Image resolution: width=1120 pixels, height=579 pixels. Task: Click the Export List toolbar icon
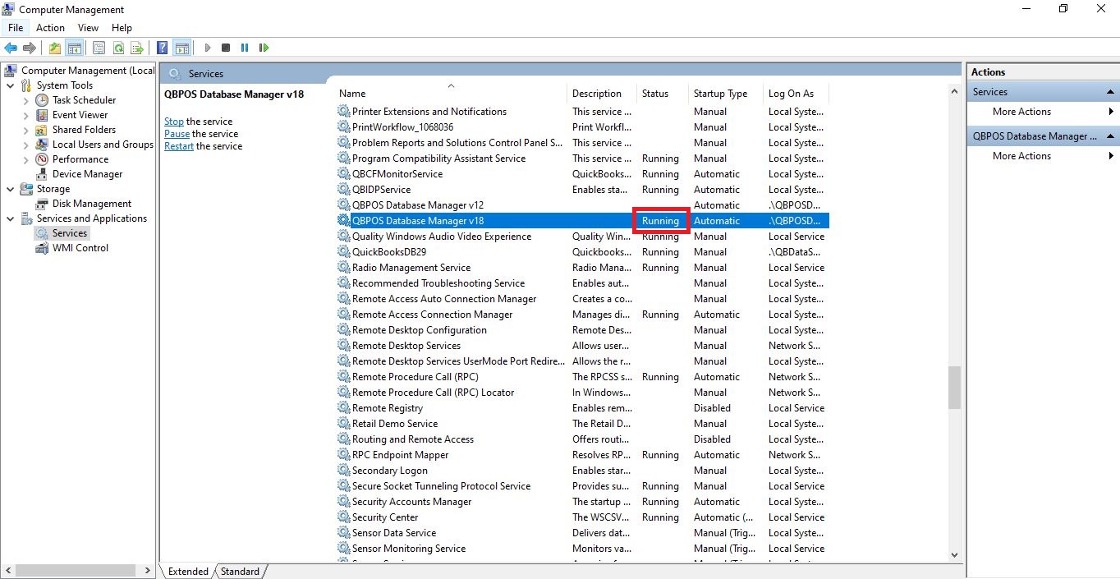137,47
